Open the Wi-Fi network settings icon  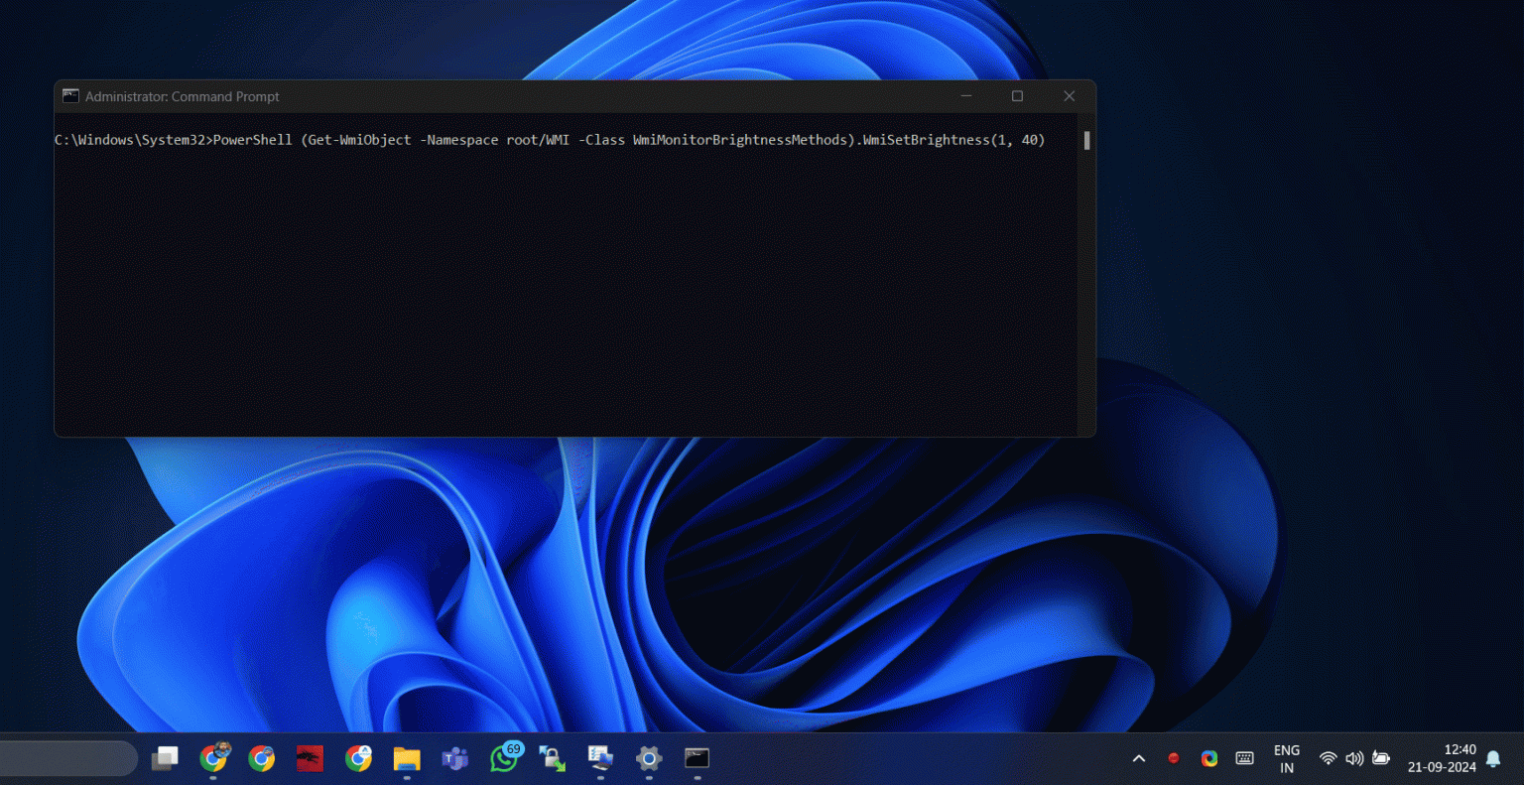pos(1329,758)
